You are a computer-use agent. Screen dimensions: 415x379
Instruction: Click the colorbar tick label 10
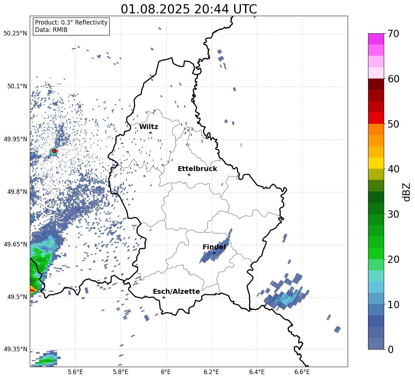(393, 304)
